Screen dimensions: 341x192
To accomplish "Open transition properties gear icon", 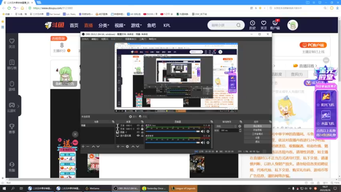I will pyautogui.click(x=240, y=126).
